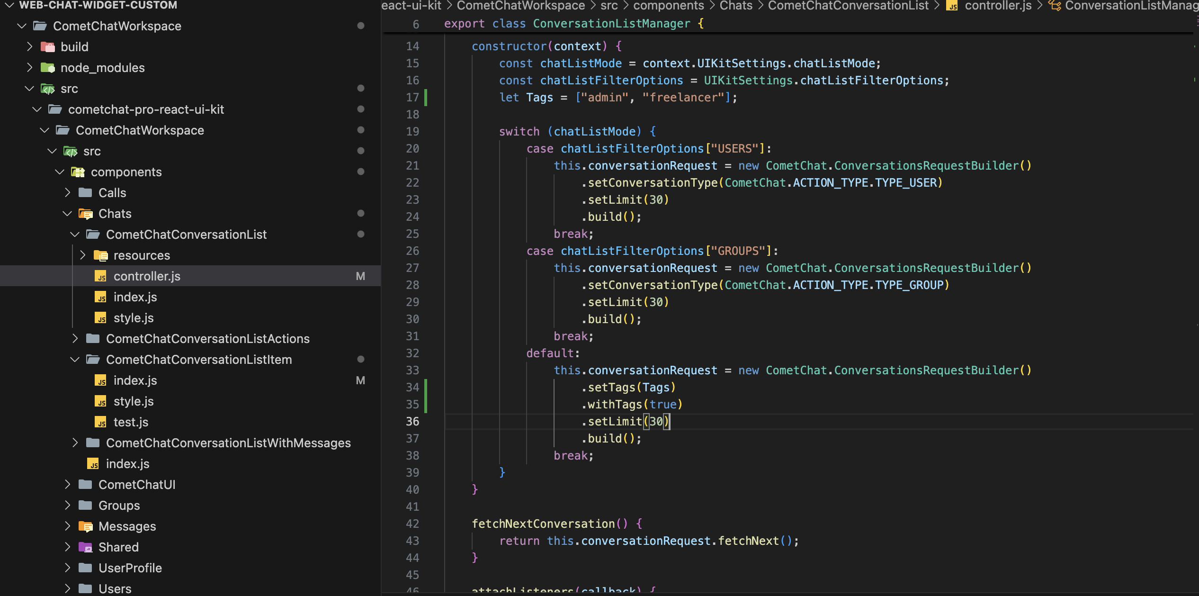Open test.js in the file tree
This screenshot has height=596, width=1199.
click(x=190, y=422)
